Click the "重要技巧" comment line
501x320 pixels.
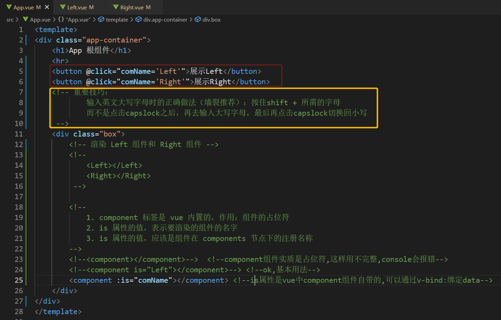(80, 92)
